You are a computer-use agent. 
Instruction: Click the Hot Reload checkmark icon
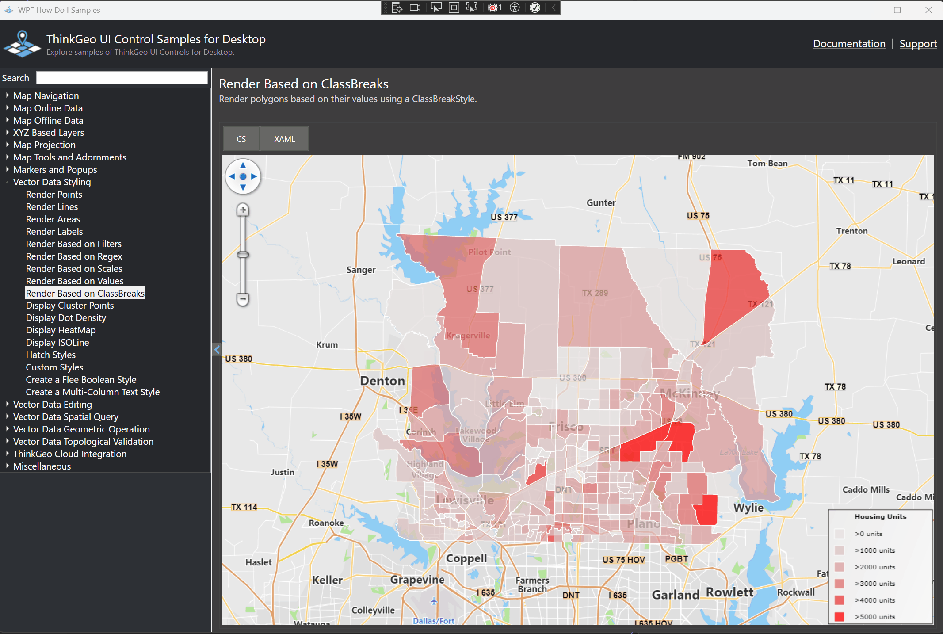pyautogui.click(x=535, y=8)
